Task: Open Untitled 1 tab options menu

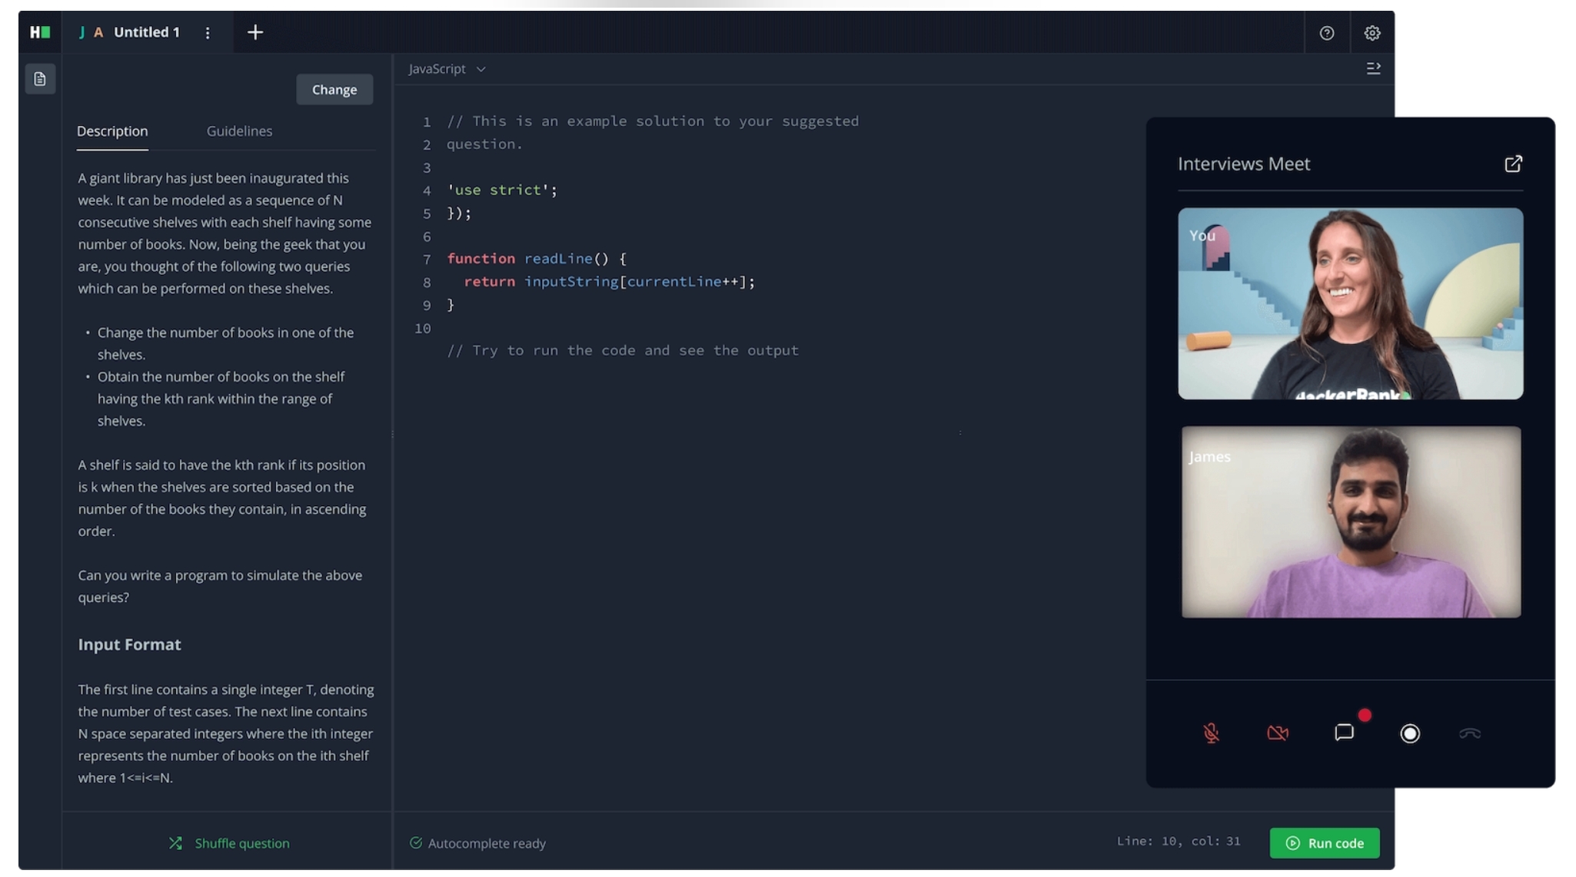Action: (x=208, y=33)
